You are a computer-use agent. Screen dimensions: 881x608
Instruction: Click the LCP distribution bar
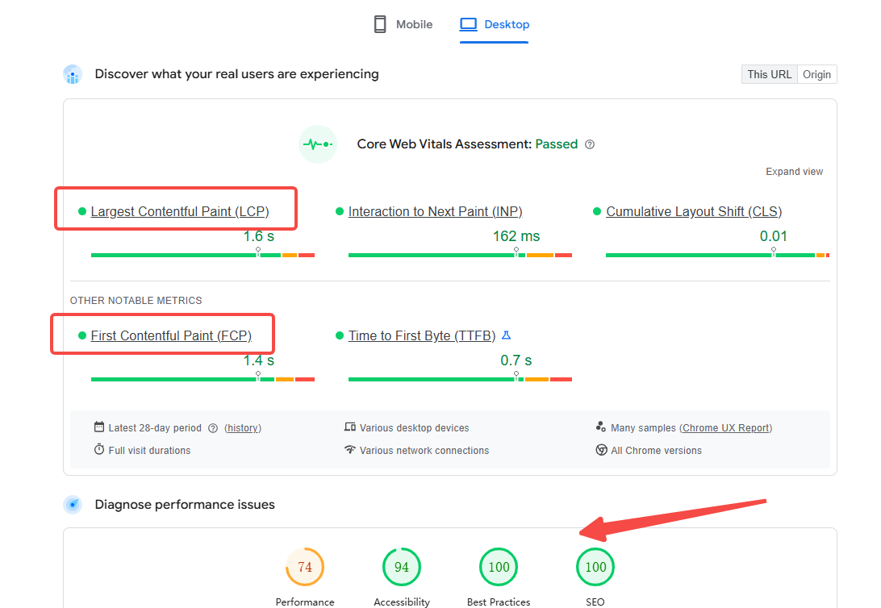coord(203,255)
